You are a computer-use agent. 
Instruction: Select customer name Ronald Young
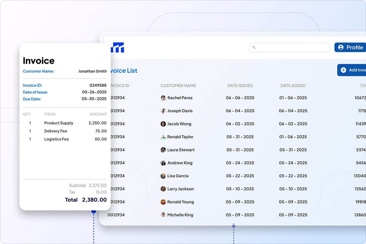click(180, 202)
